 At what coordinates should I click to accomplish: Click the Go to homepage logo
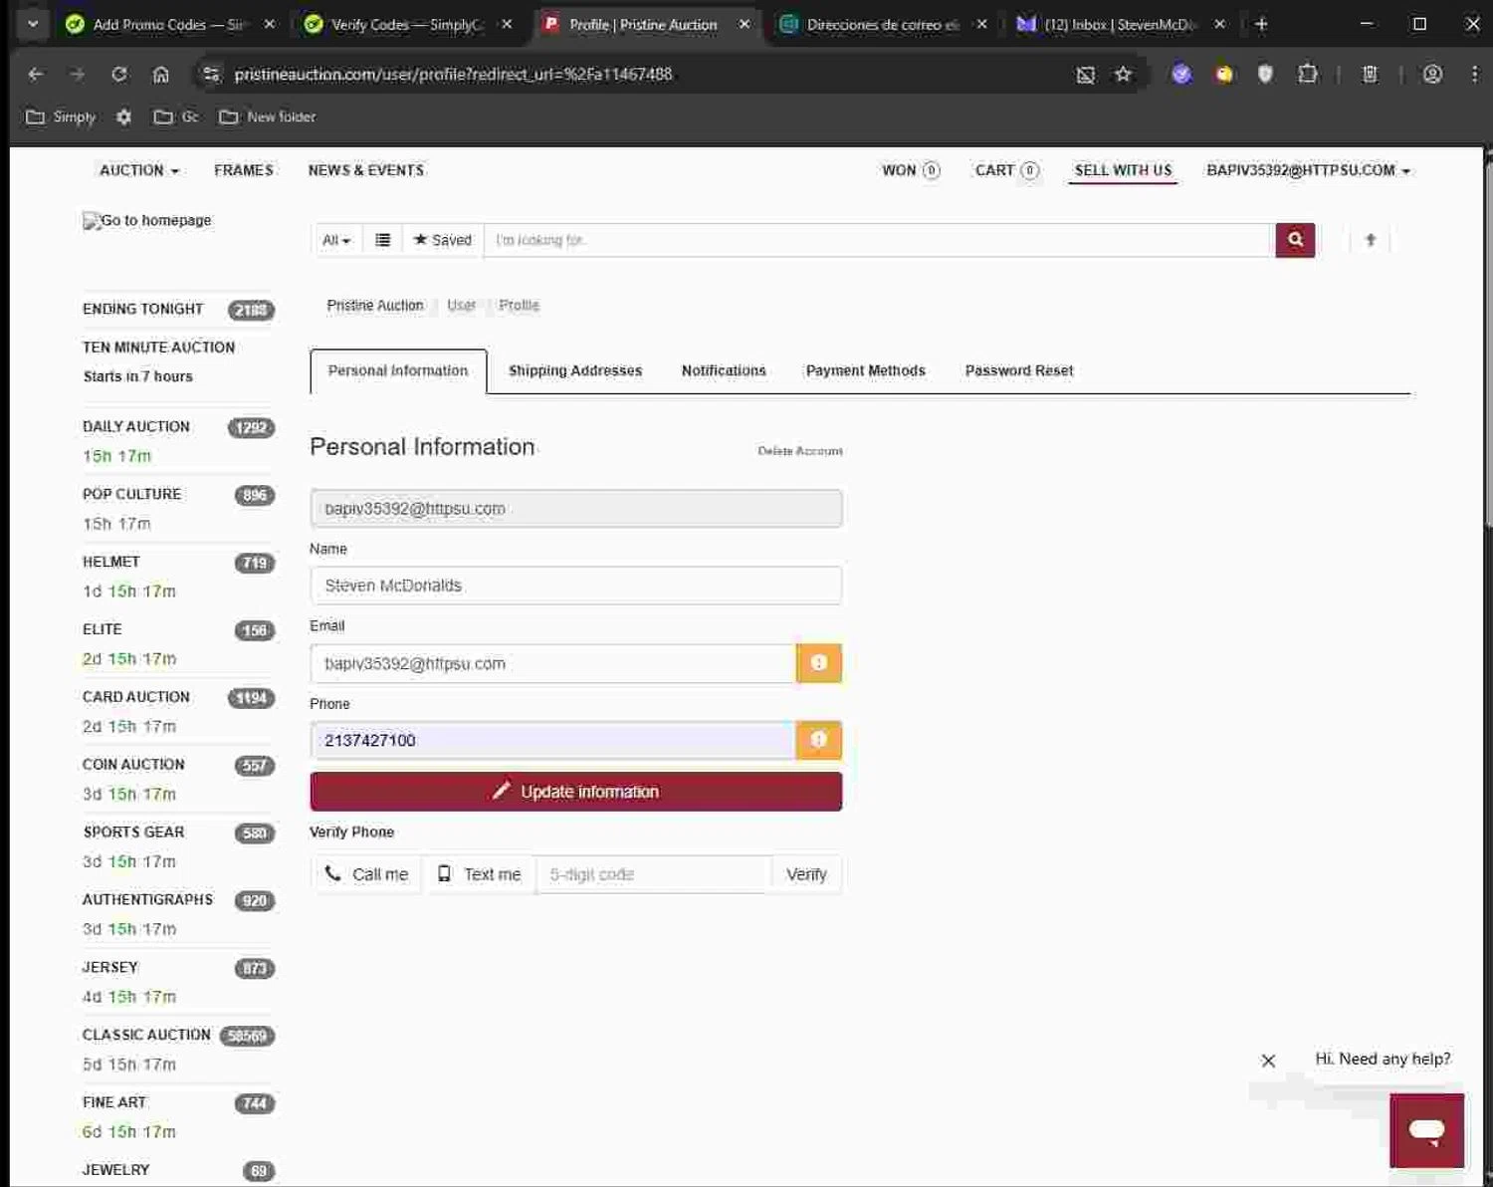point(147,220)
